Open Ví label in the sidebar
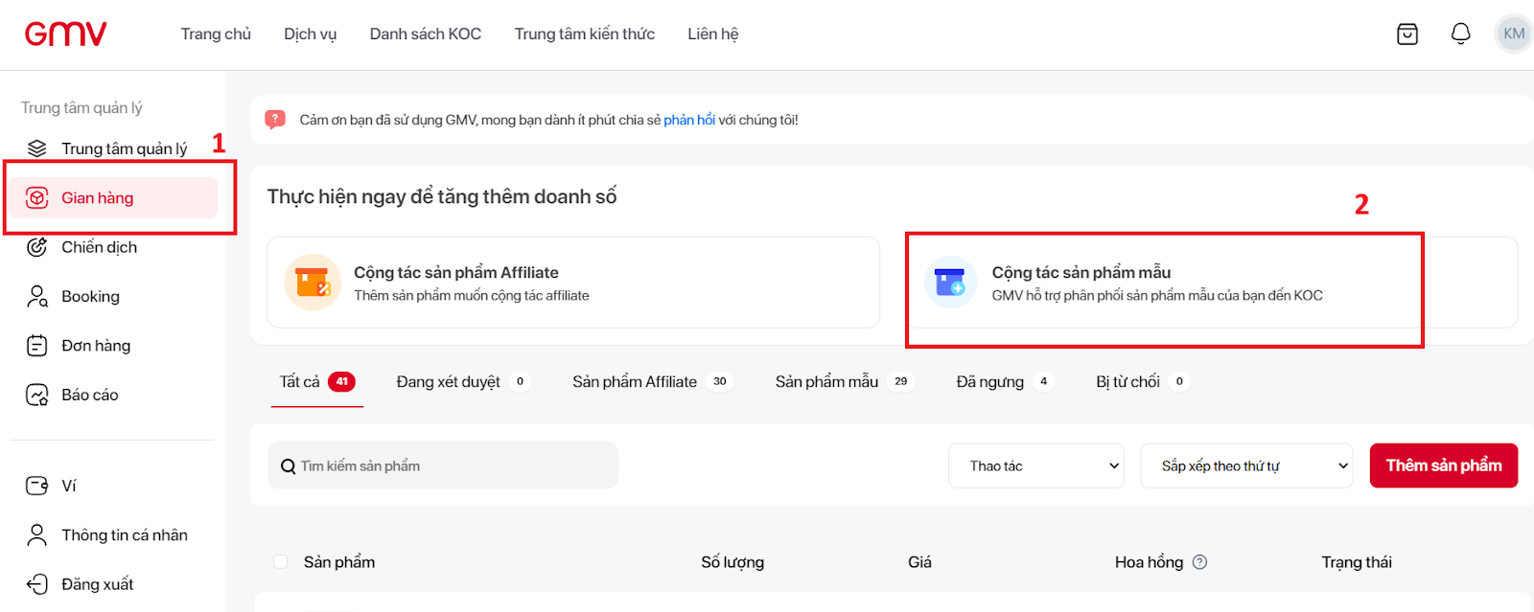 pyautogui.click(x=69, y=486)
